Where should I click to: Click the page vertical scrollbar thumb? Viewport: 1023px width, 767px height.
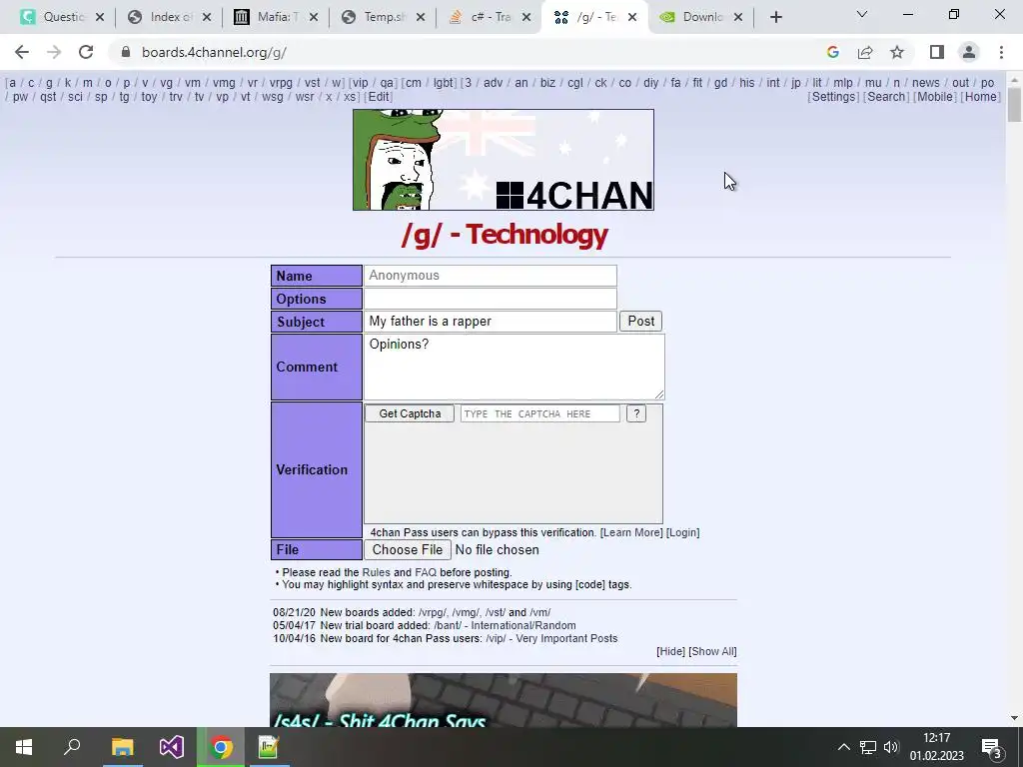(1014, 104)
